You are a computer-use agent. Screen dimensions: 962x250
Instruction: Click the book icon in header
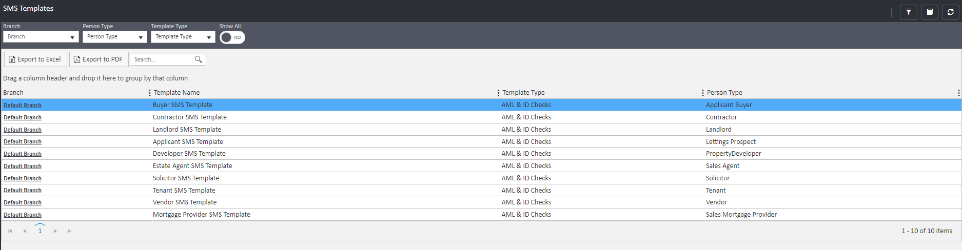tap(929, 12)
